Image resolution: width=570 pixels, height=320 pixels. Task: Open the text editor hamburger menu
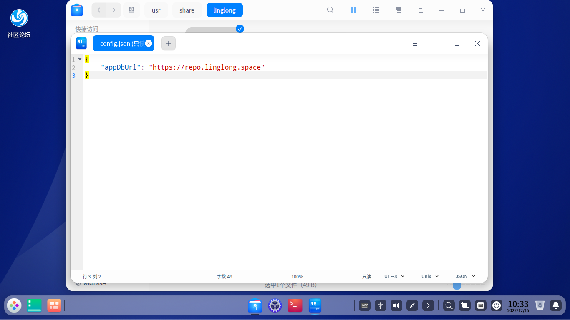415,44
